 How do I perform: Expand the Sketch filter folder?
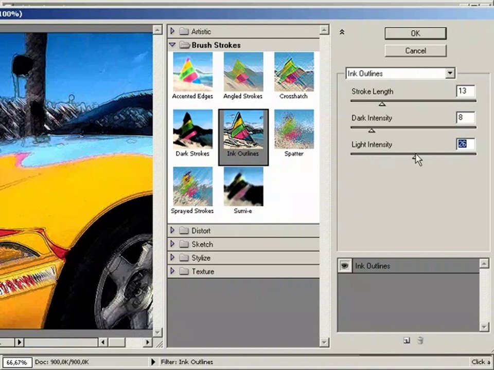(x=172, y=244)
